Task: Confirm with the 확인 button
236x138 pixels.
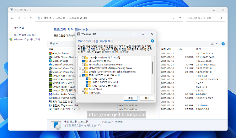Action: (x=131, y=98)
